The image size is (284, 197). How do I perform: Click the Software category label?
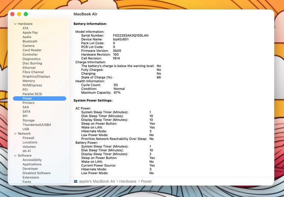click(x=25, y=155)
